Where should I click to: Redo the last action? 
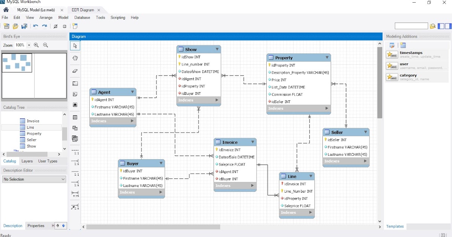44,26
